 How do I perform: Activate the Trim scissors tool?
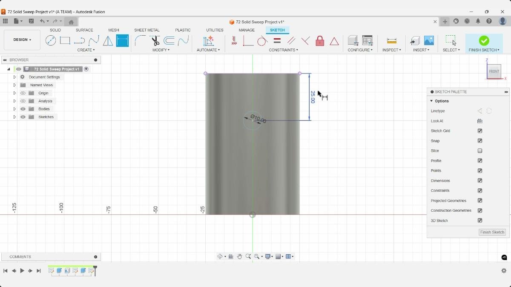(x=155, y=41)
